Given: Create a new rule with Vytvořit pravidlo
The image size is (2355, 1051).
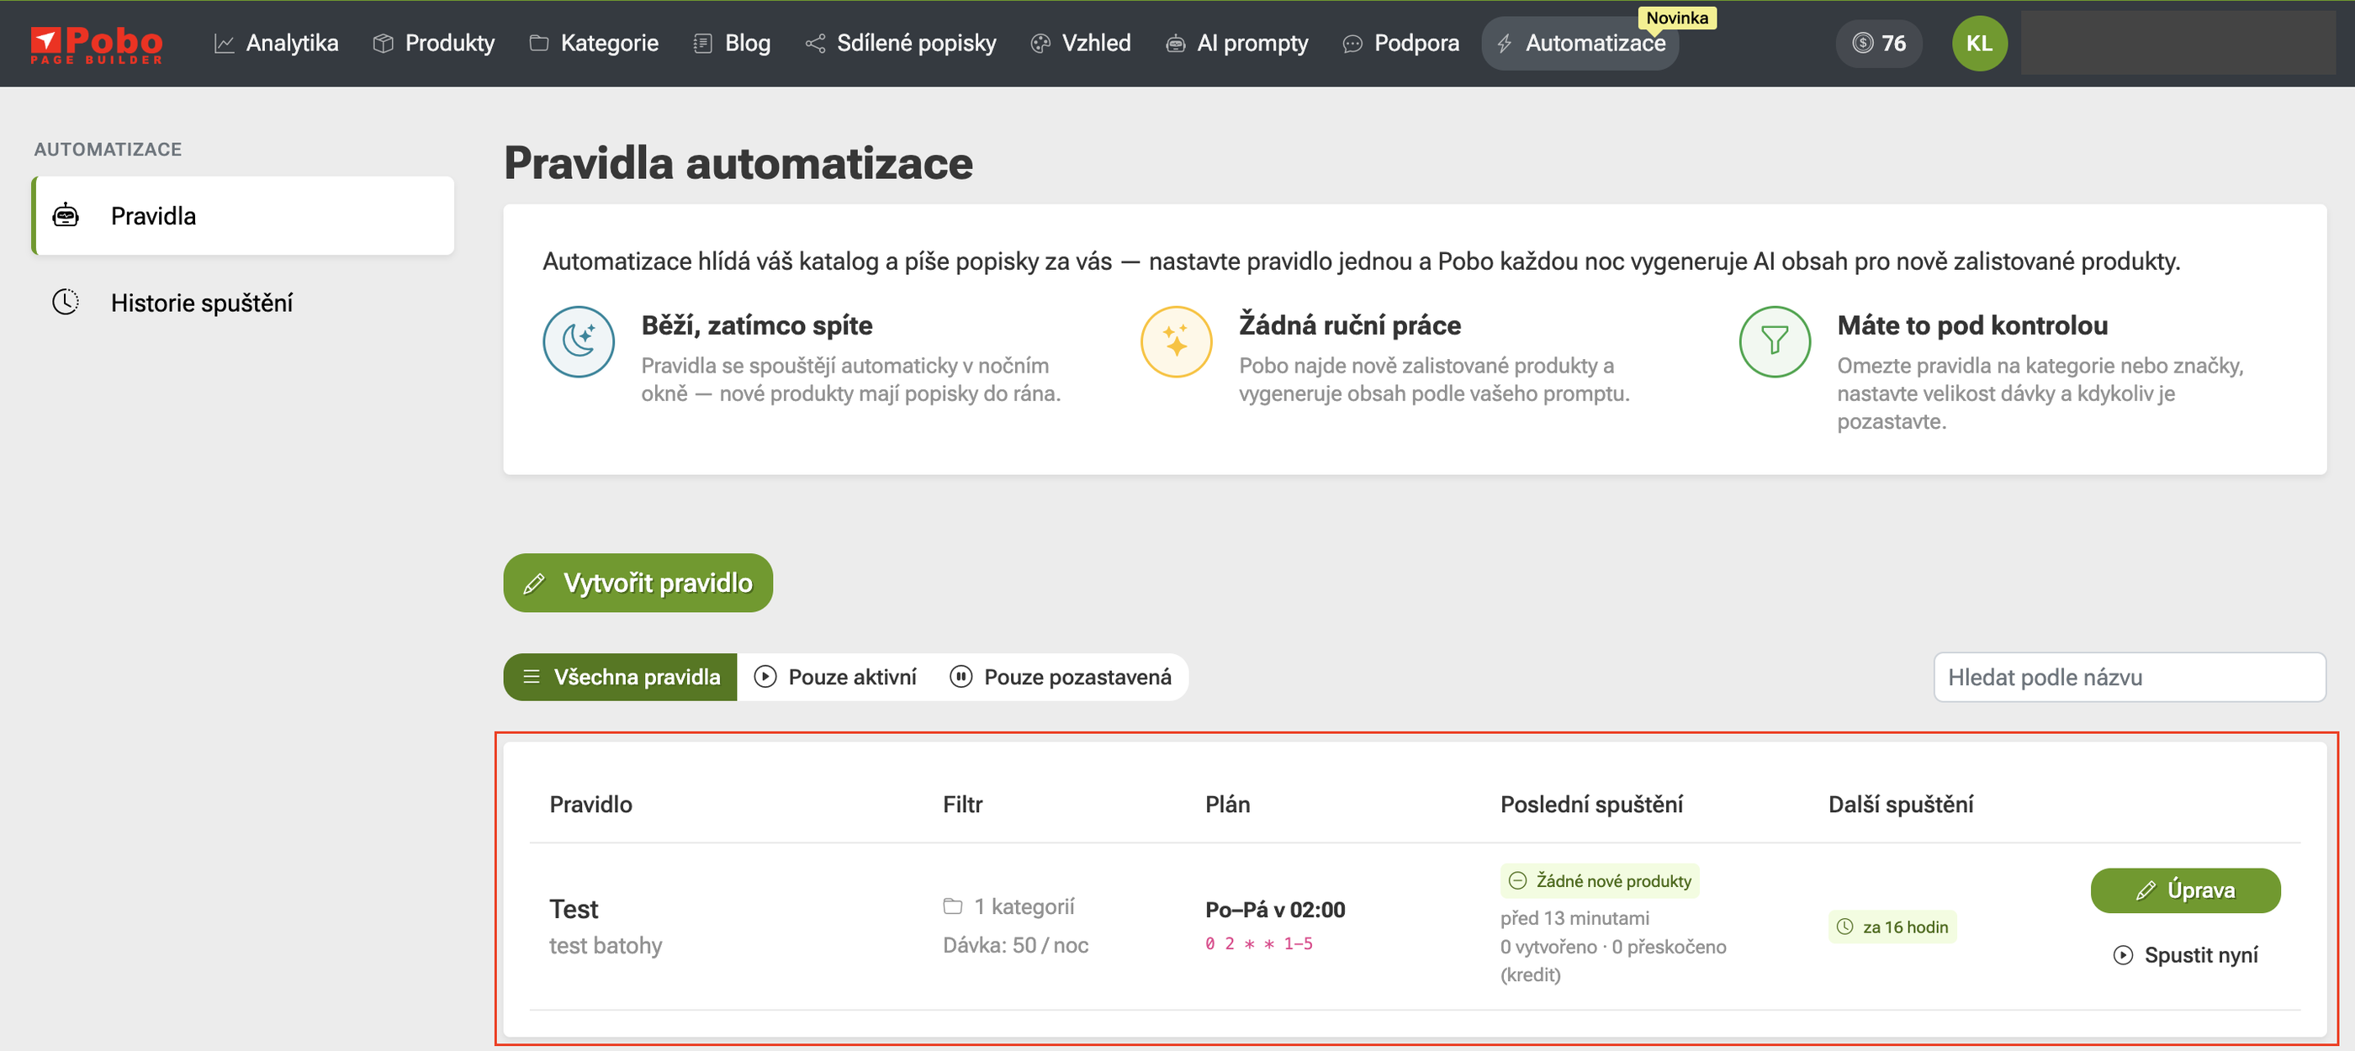Looking at the screenshot, I should (638, 582).
